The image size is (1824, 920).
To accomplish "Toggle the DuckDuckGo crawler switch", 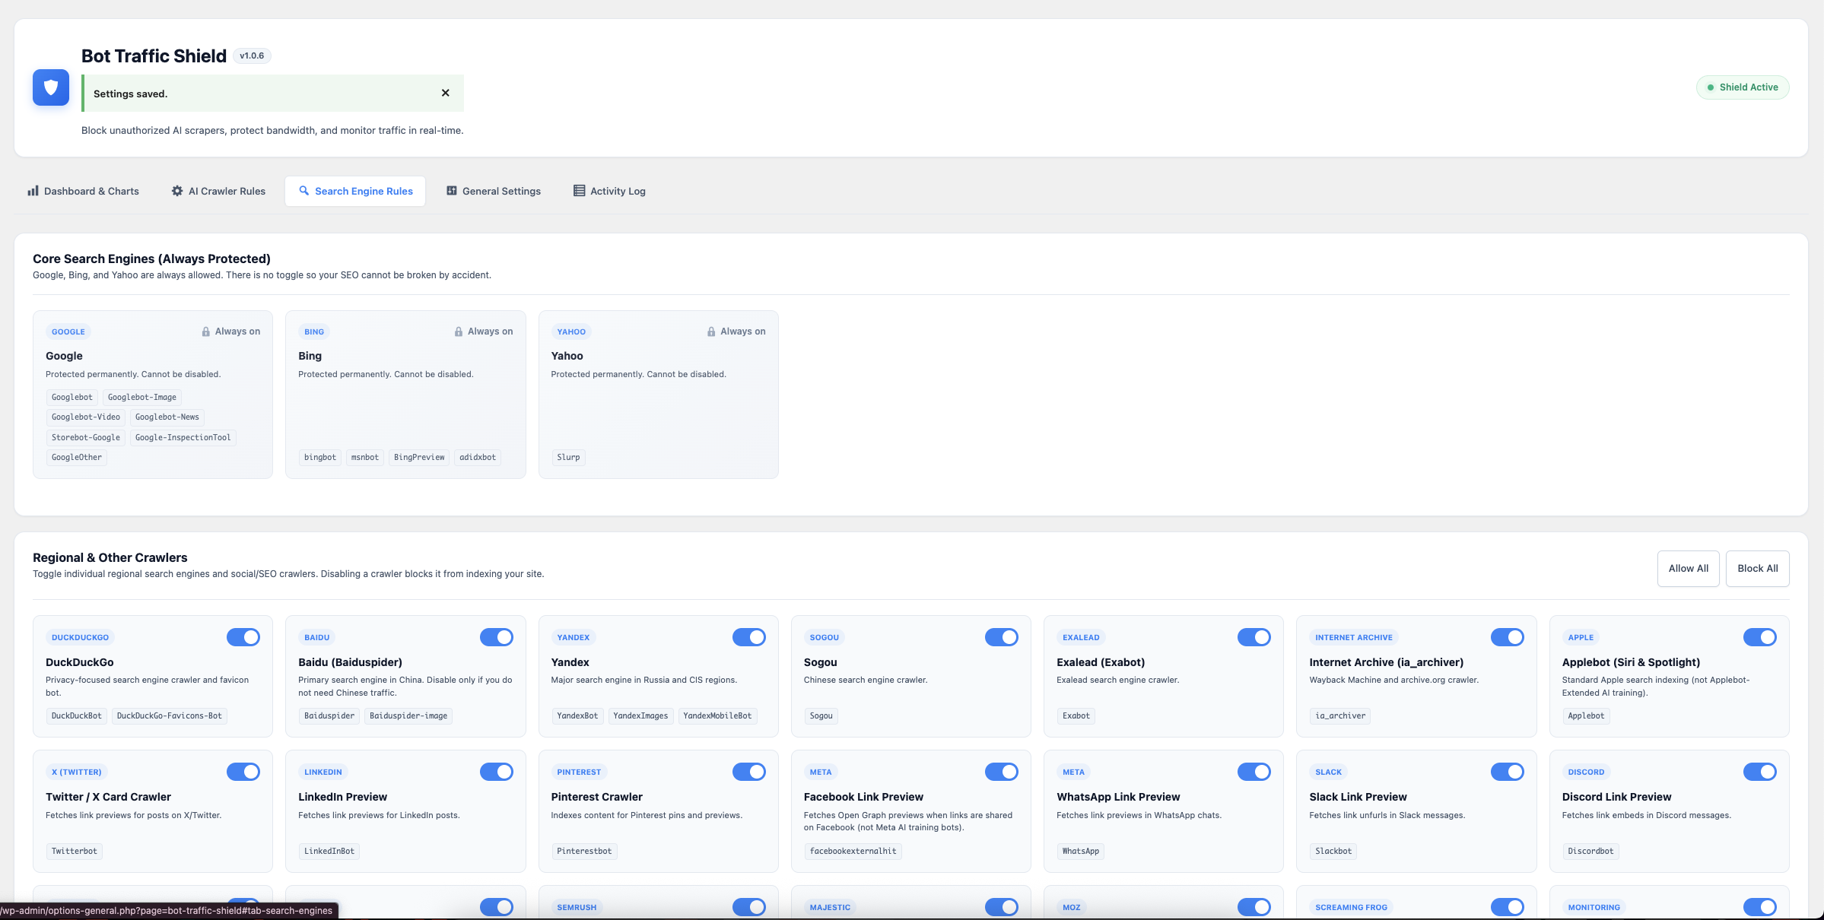I will (243, 637).
